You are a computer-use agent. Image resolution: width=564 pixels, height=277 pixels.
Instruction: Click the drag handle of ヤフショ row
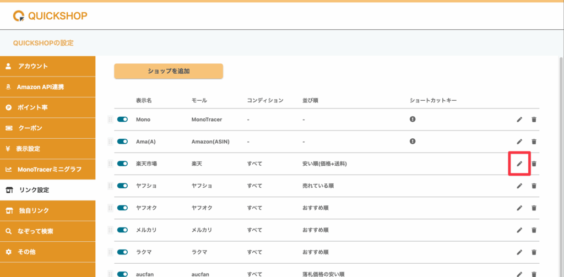tap(110, 186)
